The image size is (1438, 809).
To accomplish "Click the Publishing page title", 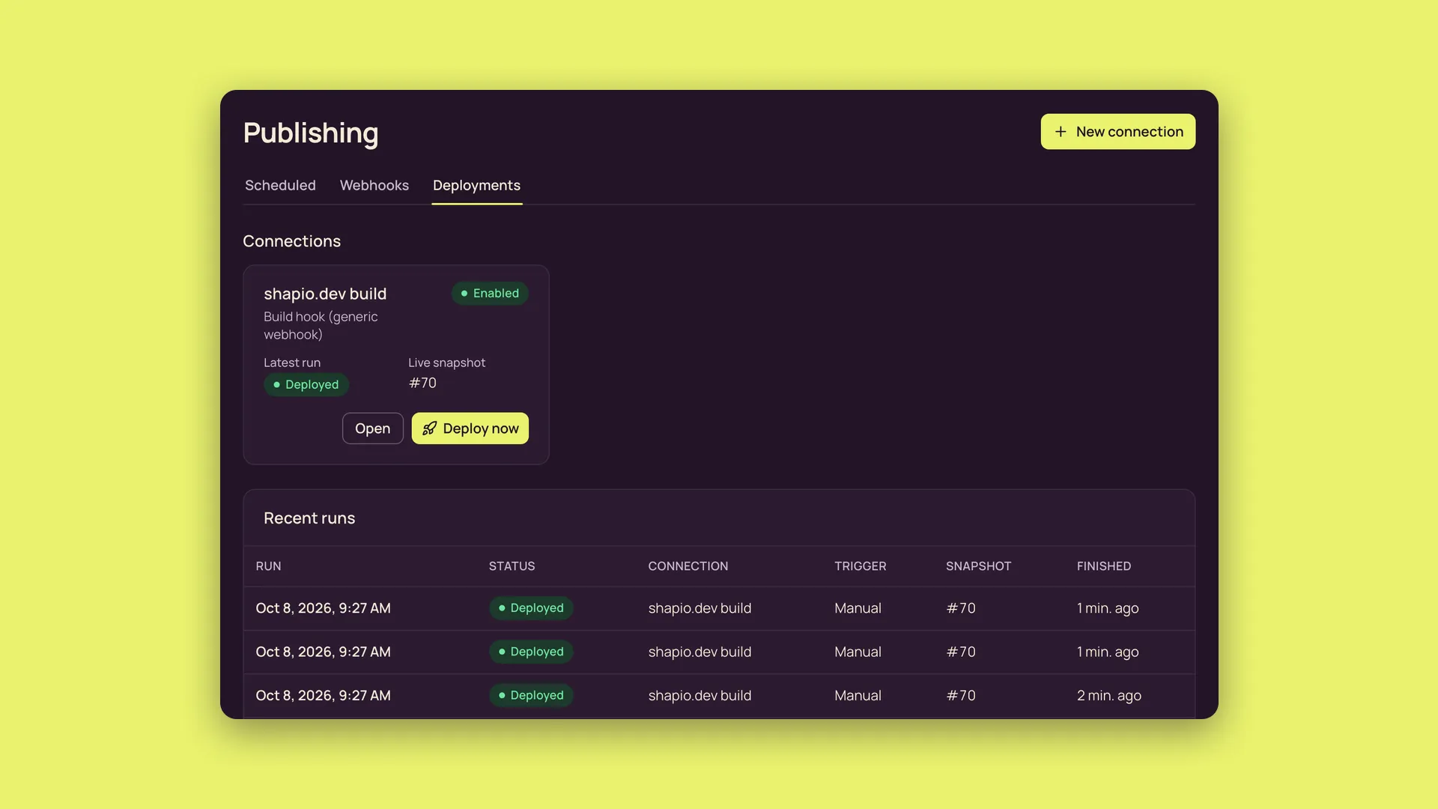I will pos(311,133).
